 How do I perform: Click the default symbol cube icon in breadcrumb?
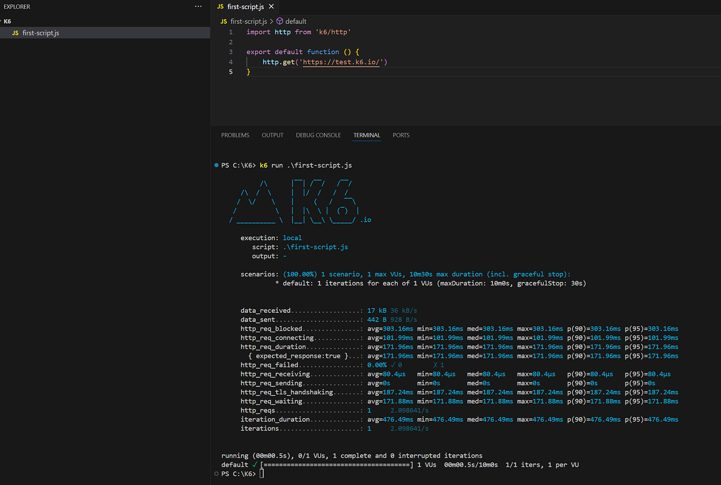280,21
